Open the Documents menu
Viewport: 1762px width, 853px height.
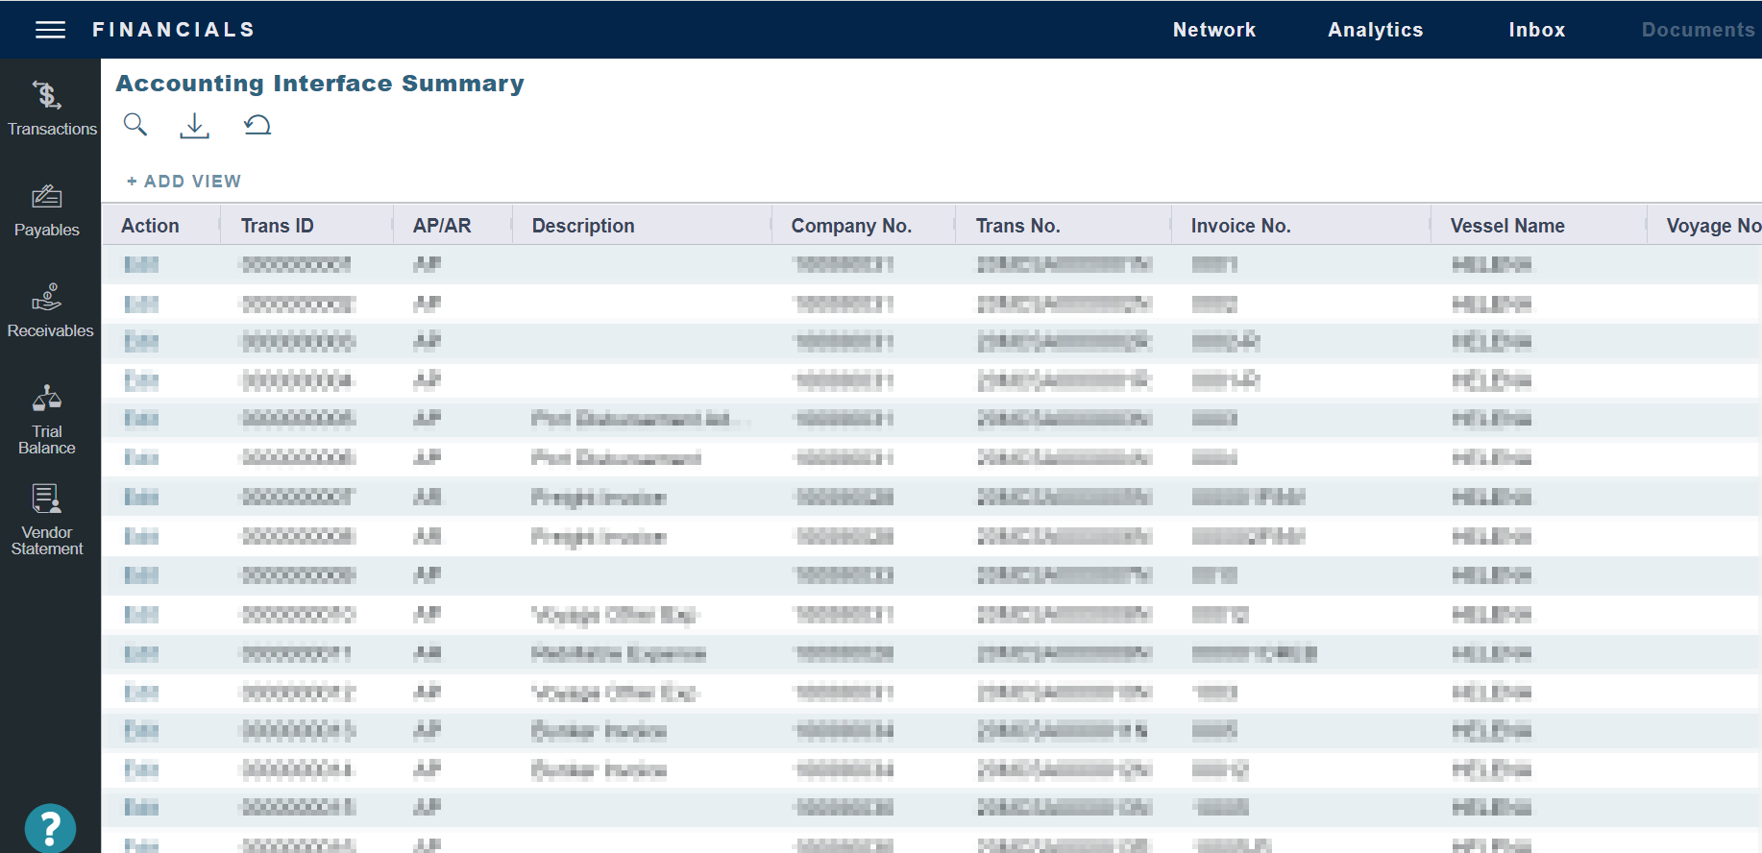click(x=1697, y=30)
